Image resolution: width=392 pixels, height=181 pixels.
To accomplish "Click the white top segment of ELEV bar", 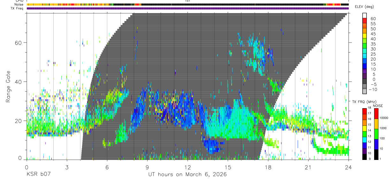I will tap(365, 15).
